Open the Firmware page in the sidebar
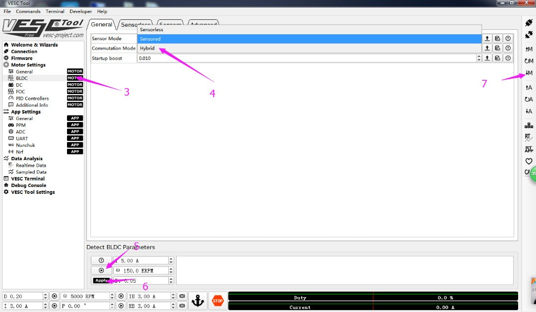The height and width of the screenshot is (312, 536). coord(21,58)
